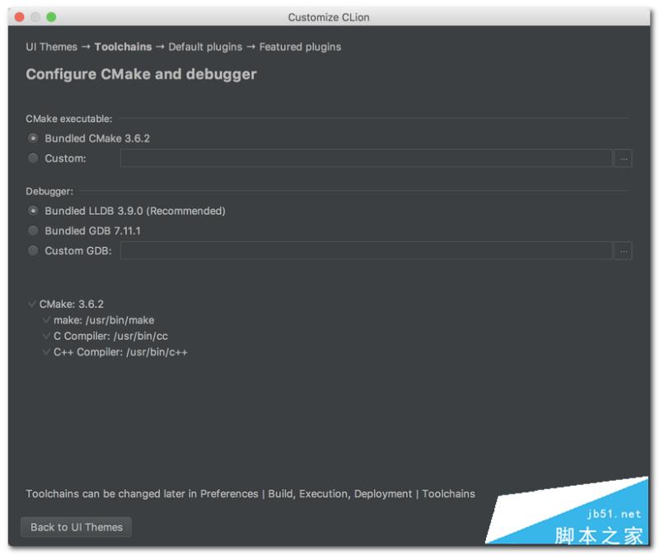659x555 pixels.
Task: Go back to UI Themes step
Action: pos(76,527)
